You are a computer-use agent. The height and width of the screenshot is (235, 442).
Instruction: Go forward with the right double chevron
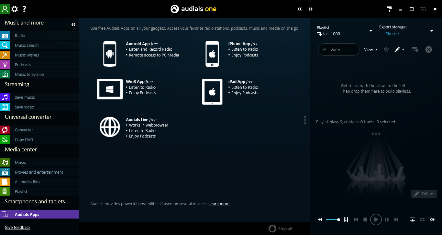pos(311,9)
